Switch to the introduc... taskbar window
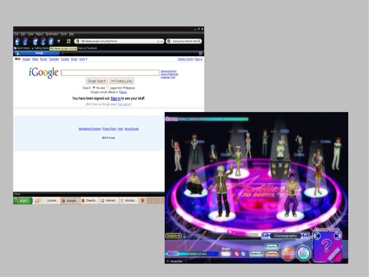The height and width of the screenshot is (277, 369). point(129,201)
